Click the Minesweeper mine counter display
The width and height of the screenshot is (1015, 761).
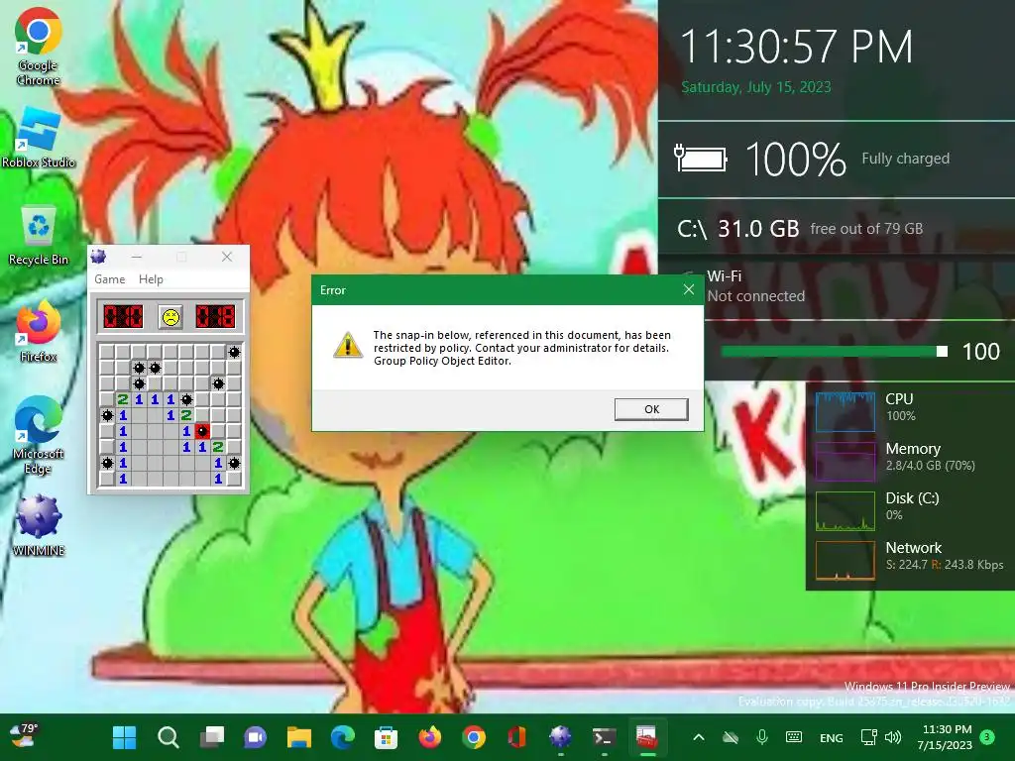click(123, 317)
